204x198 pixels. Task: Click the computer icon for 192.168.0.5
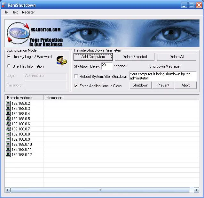coord(8,119)
